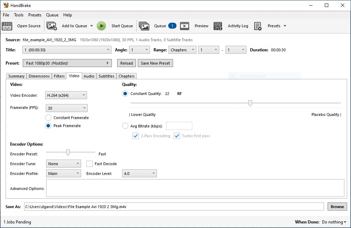Click the source name file_example_AVI_1920_2_3MG
This screenshot has height=228, width=351.
[x=49, y=40]
